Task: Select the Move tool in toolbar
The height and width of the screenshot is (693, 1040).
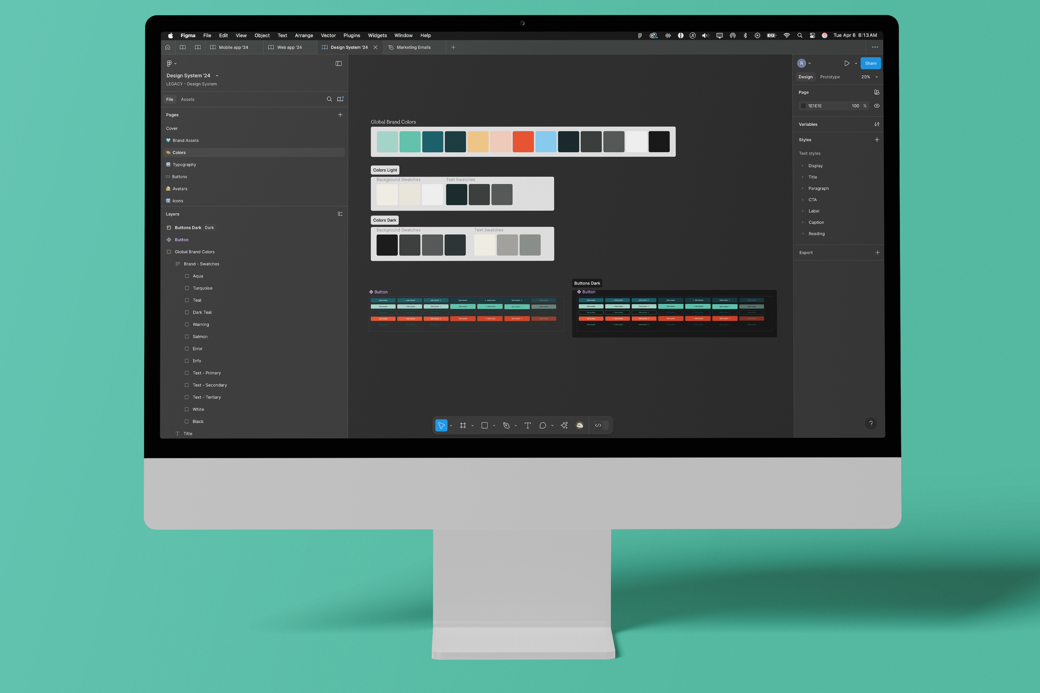Action: pyautogui.click(x=441, y=425)
